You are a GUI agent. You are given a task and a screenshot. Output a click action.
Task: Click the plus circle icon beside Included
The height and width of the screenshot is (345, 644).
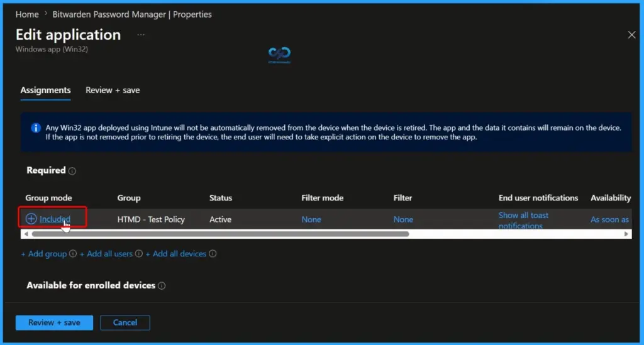tap(31, 219)
